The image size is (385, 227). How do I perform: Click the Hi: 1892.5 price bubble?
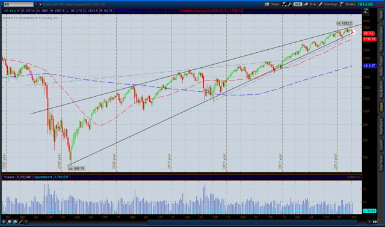[x=345, y=23]
